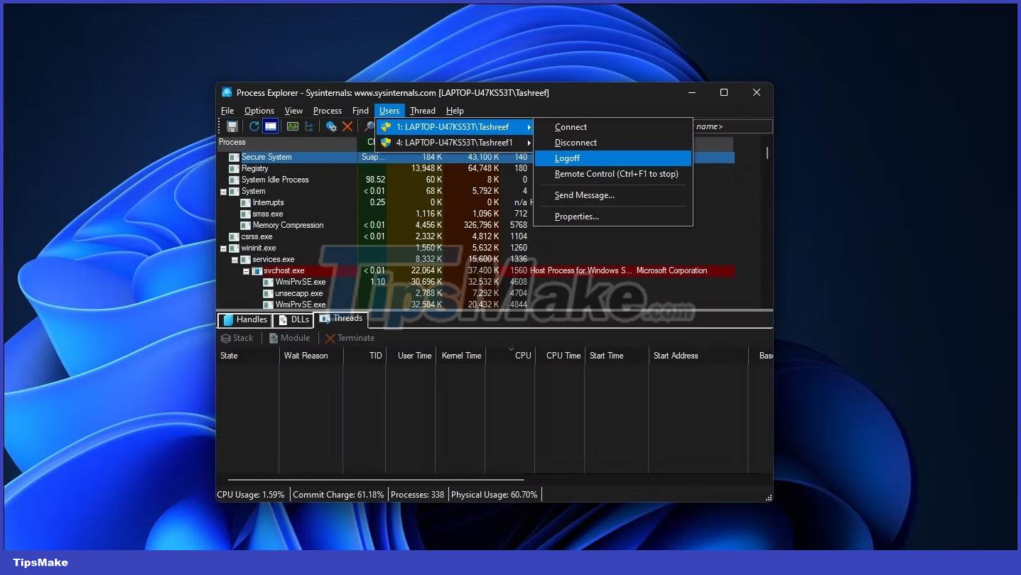Collapse the System process tree node
This screenshot has width=1021, height=575.
click(x=223, y=192)
